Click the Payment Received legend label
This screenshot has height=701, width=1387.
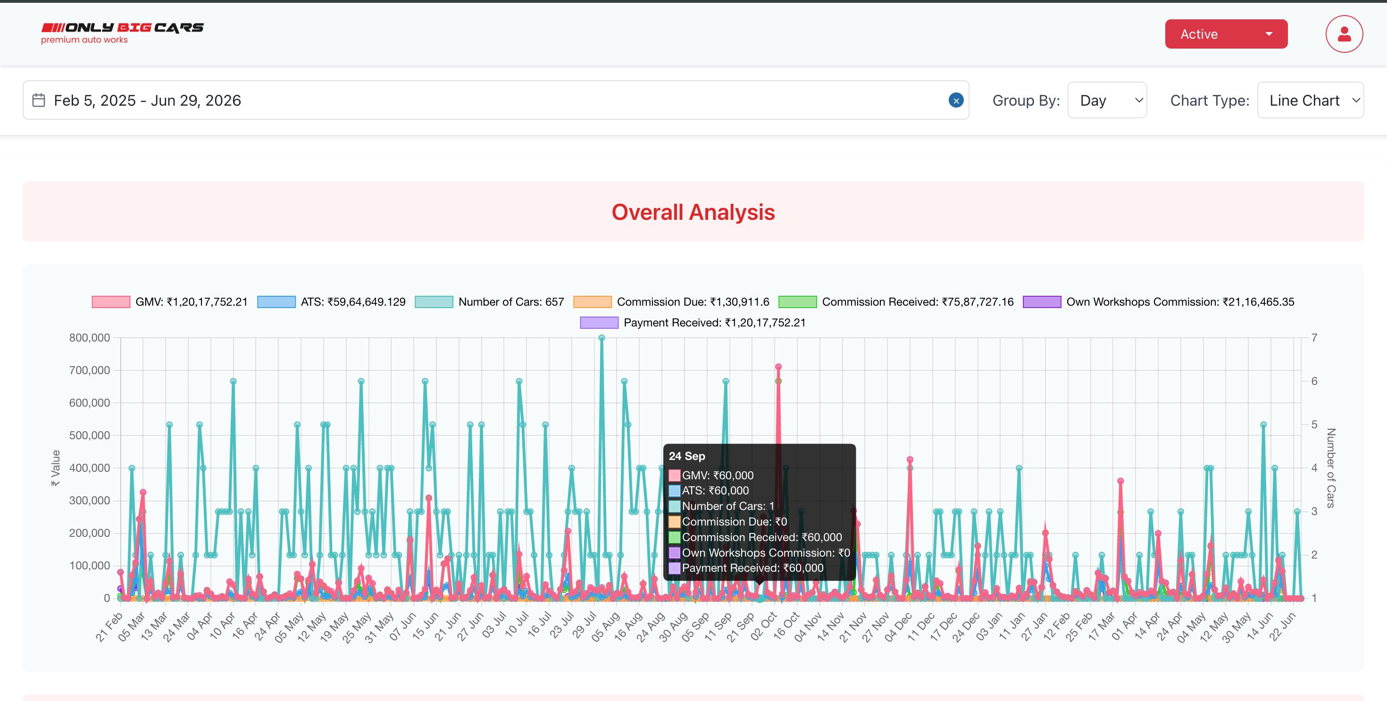(715, 323)
